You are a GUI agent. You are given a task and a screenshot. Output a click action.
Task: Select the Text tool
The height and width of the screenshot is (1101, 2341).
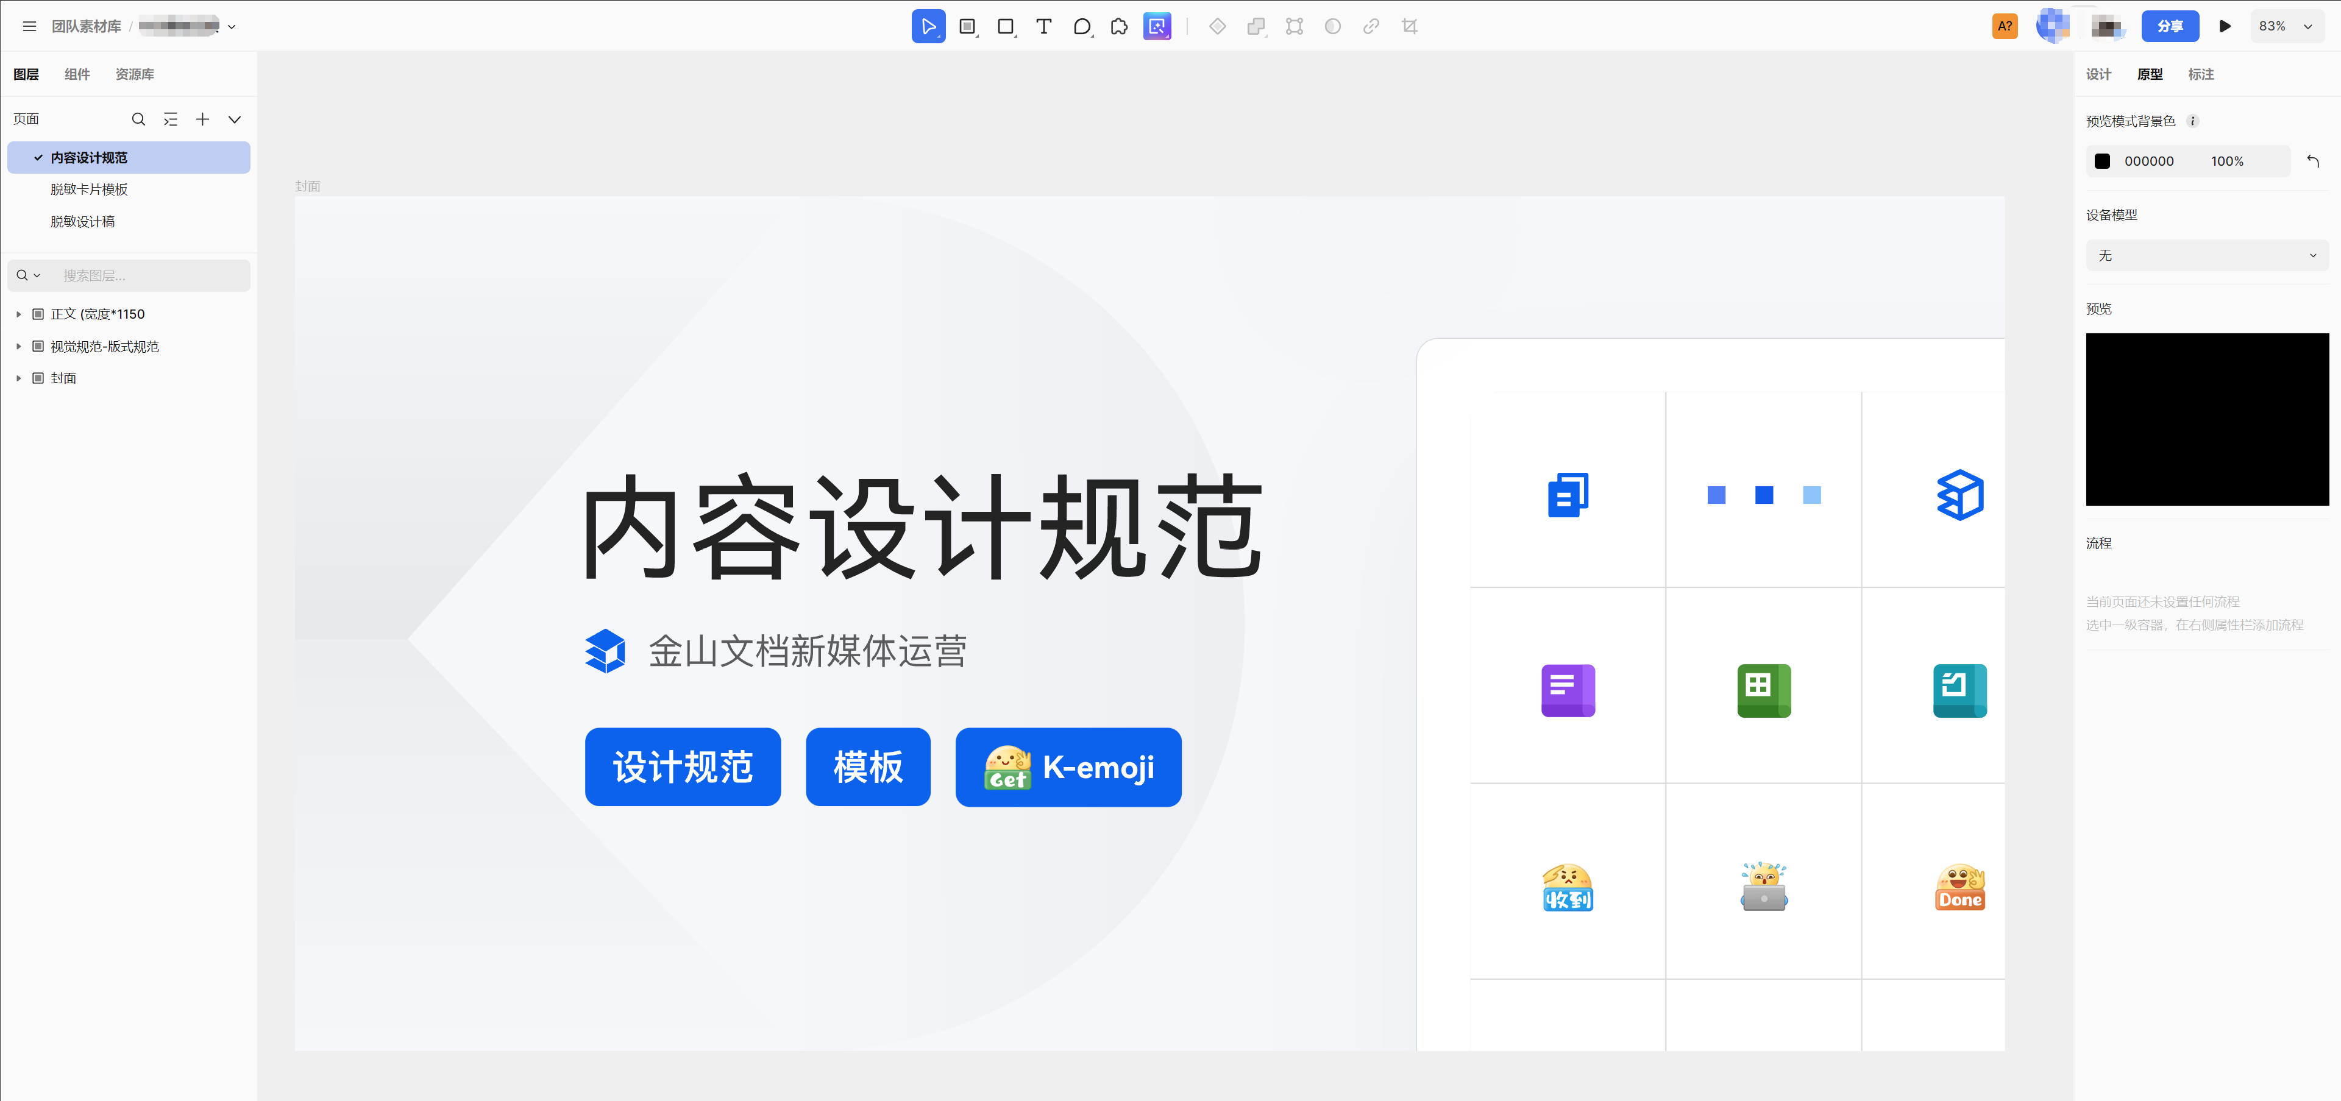1043,26
